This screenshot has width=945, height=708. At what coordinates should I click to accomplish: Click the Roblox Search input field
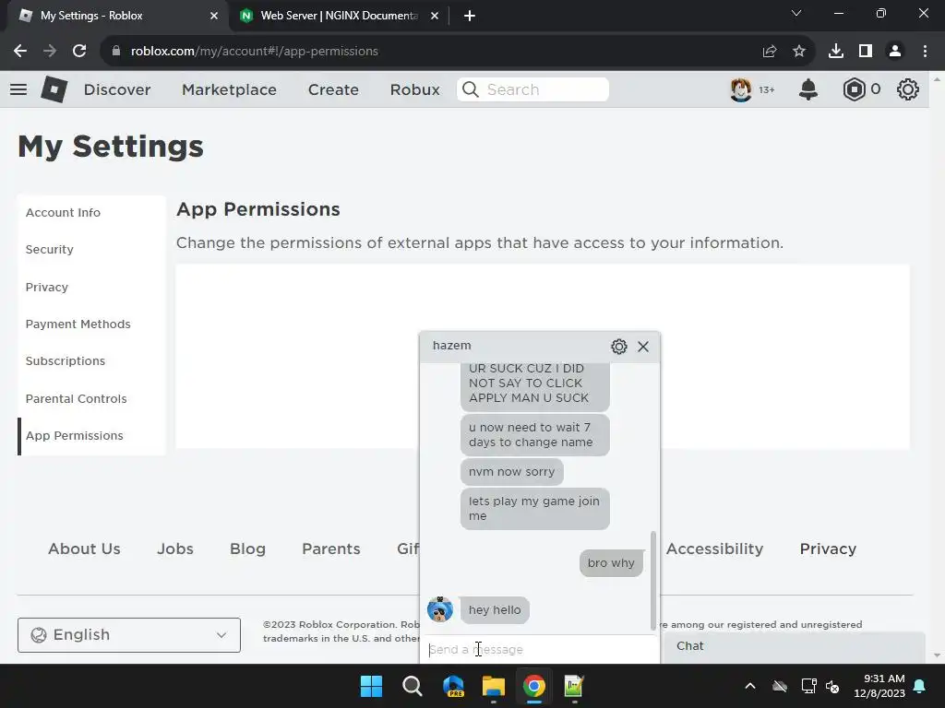(532, 89)
